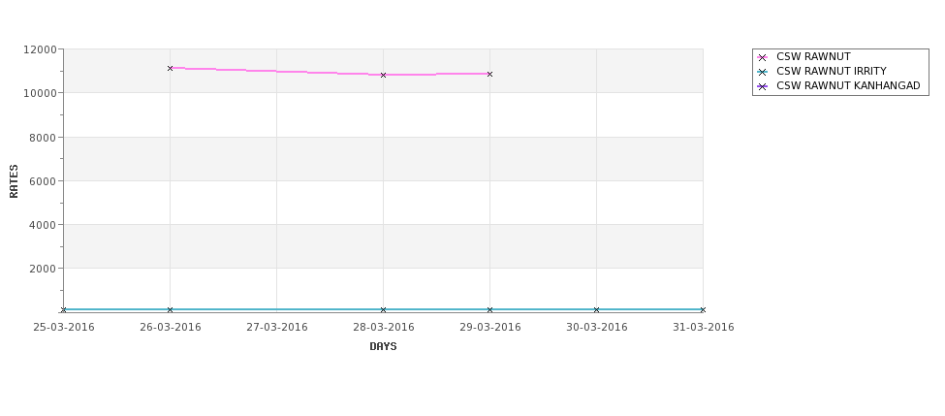
Task: Click the teal CSW RAWNUT IRRITY legend marker
Action: (763, 72)
